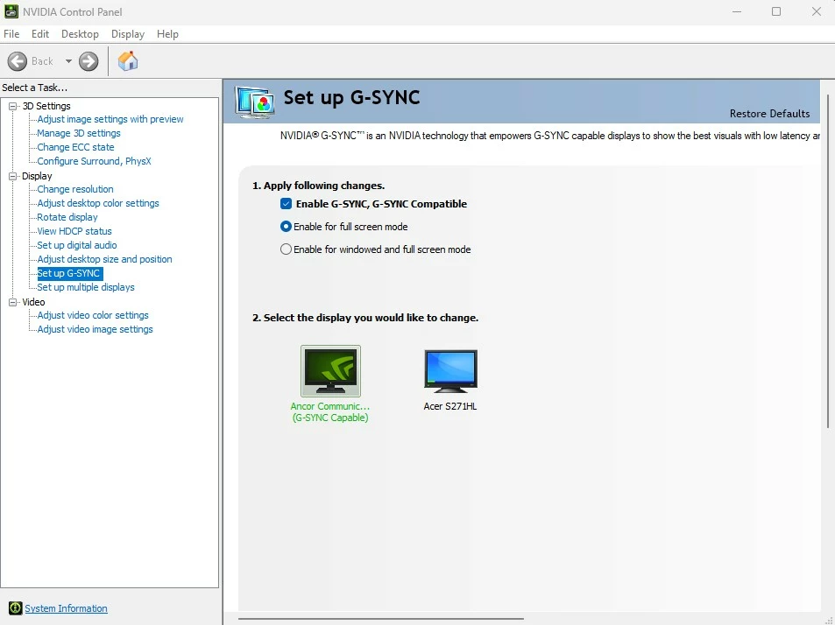The width and height of the screenshot is (835, 625).
Task: Click the NVIDIA Control Panel title icon
Action: 11,11
